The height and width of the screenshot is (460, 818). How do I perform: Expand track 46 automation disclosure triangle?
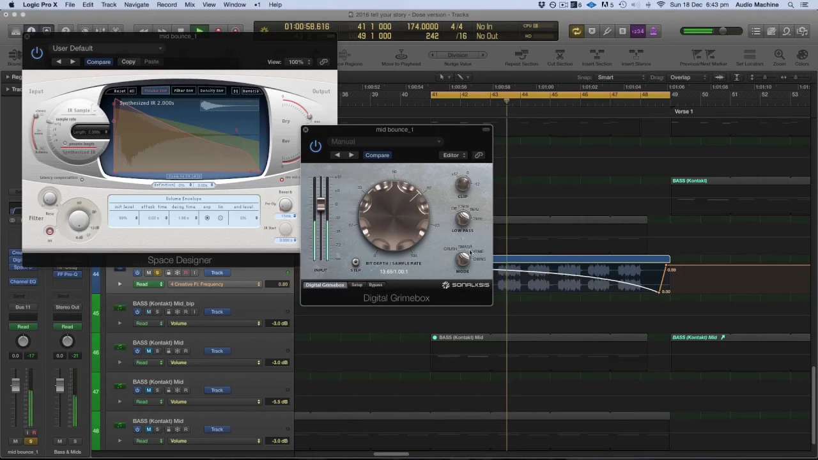pos(120,362)
